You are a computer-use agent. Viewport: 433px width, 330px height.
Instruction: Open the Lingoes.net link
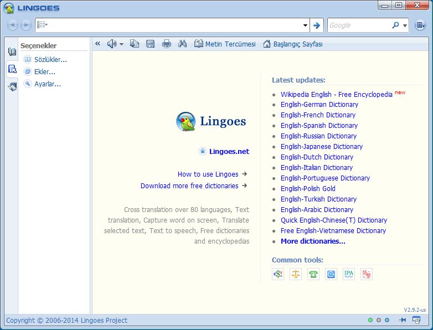229,151
